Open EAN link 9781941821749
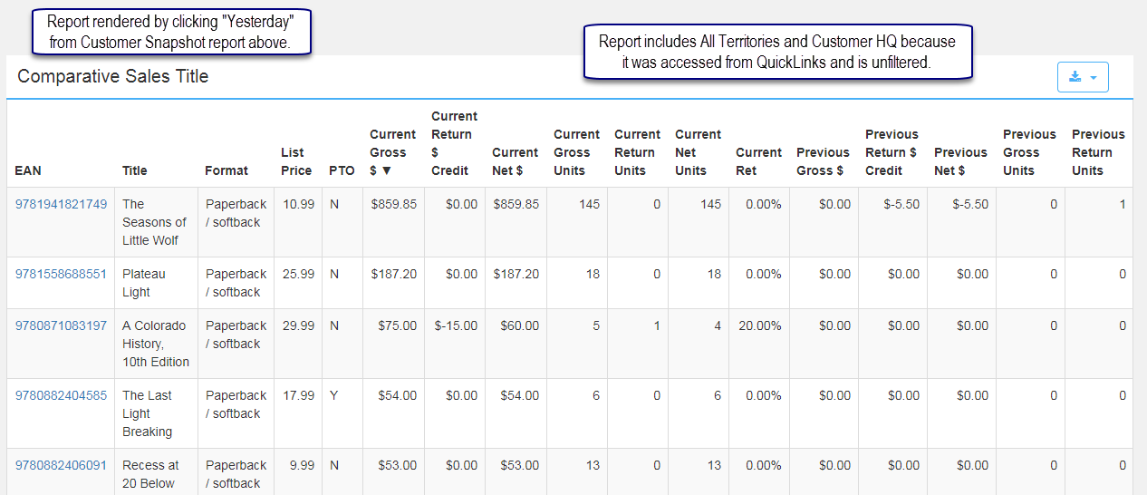Screen dimensions: 1147x495 tap(61, 204)
